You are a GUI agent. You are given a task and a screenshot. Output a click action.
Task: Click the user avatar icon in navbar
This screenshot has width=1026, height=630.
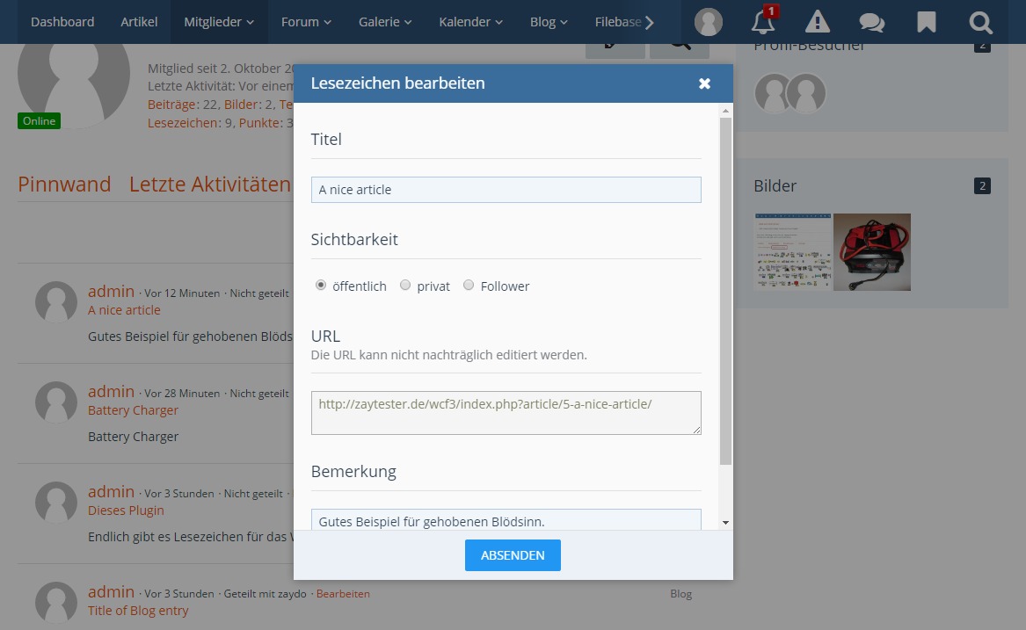coord(708,22)
